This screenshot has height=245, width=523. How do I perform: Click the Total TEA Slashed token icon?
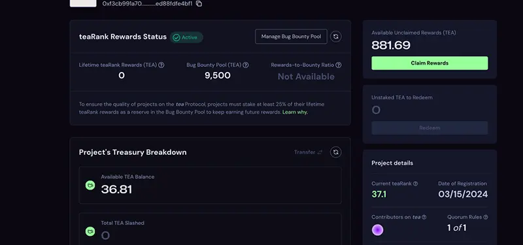pos(90,231)
